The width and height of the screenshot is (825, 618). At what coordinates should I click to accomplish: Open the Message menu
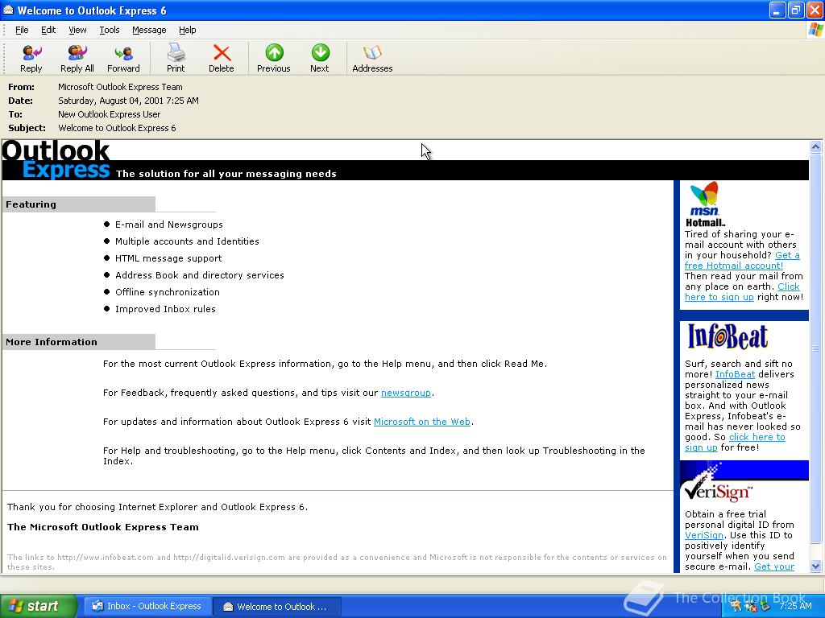click(149, 30)
